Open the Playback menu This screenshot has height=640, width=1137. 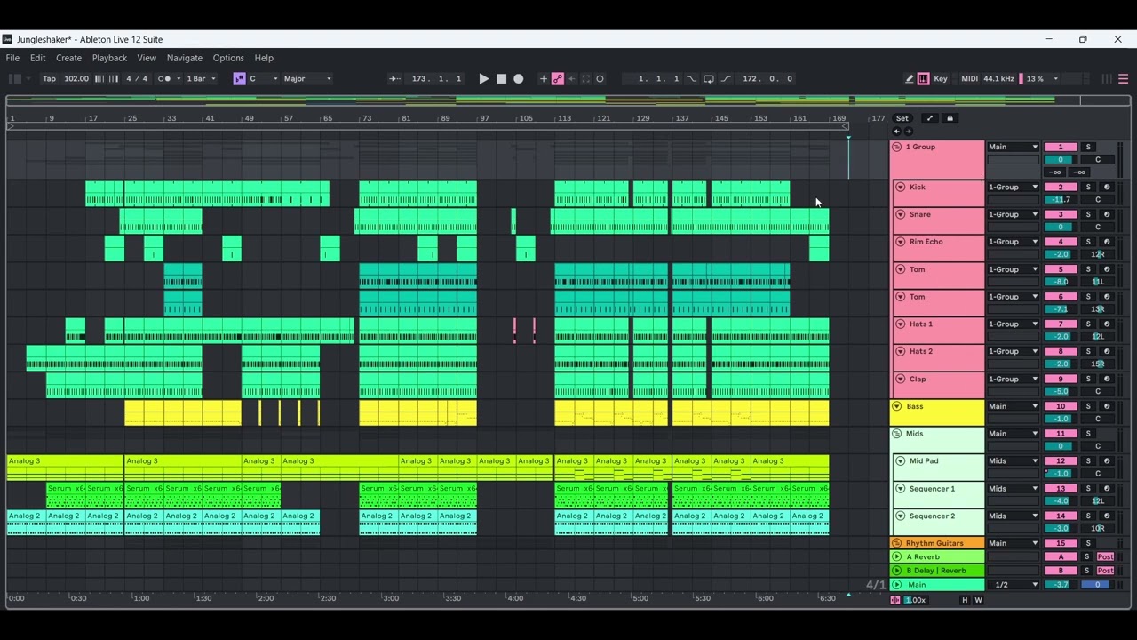(109, 58)
